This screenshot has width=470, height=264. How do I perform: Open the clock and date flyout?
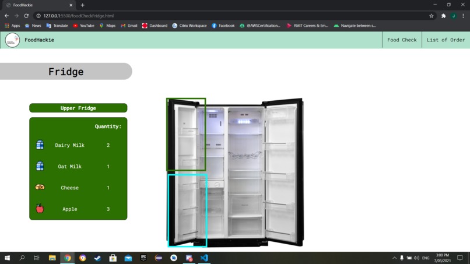(x=442, y=258)
